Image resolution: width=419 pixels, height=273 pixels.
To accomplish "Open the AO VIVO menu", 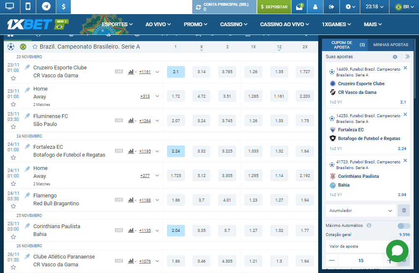I will pyautogui.click(x=158, y=24).
